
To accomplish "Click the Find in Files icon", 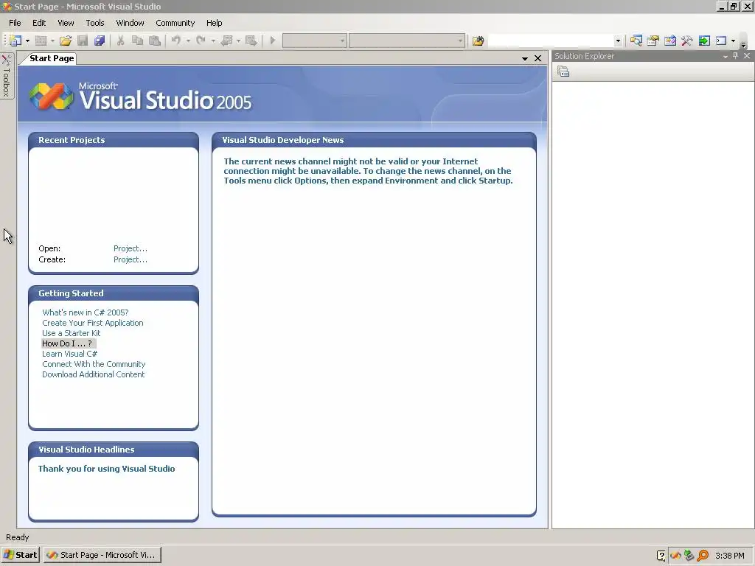I will (478, 41).
